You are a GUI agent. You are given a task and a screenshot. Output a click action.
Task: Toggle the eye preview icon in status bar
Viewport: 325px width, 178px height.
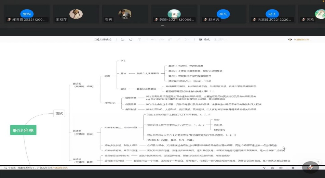pos(272,168)
